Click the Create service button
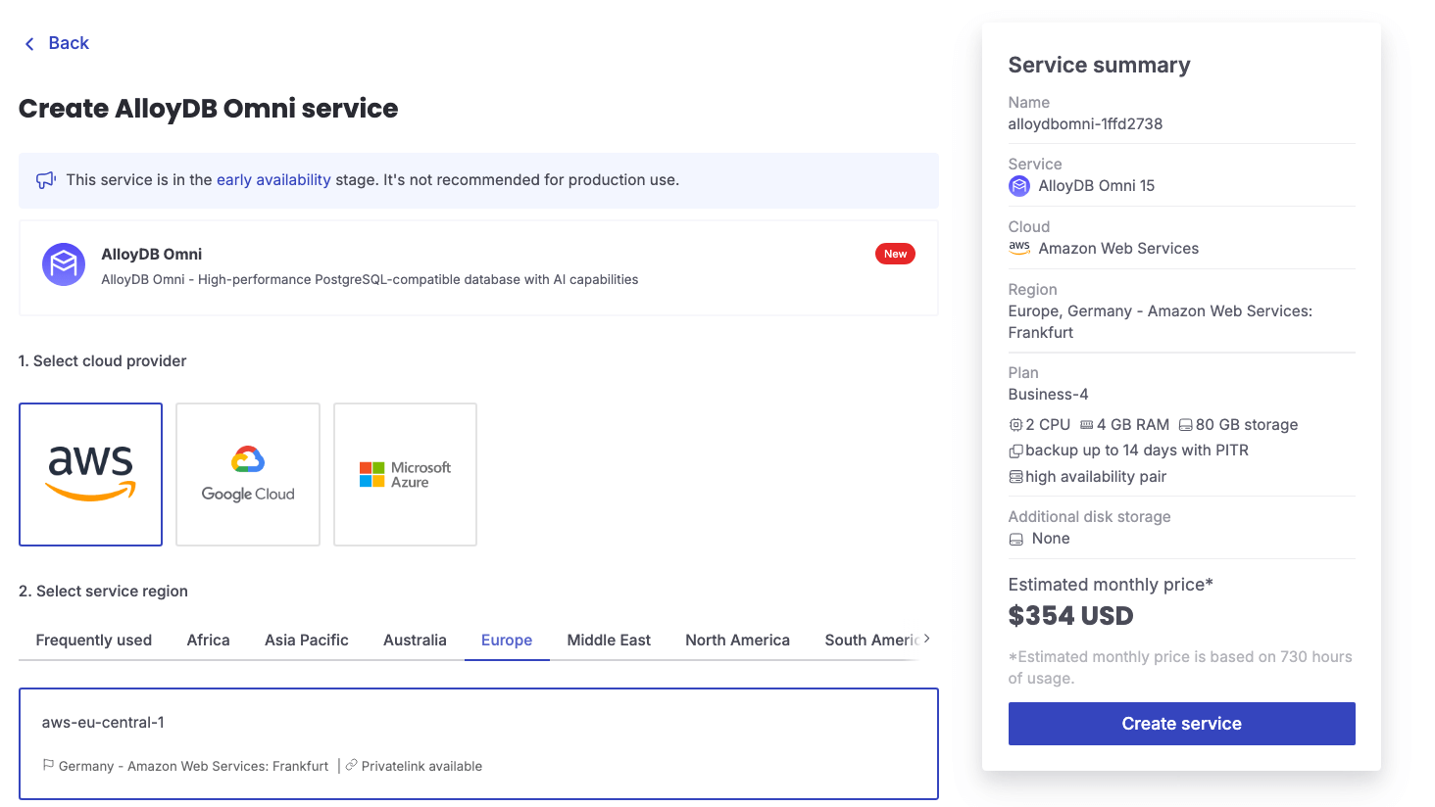 point(1181,723)
